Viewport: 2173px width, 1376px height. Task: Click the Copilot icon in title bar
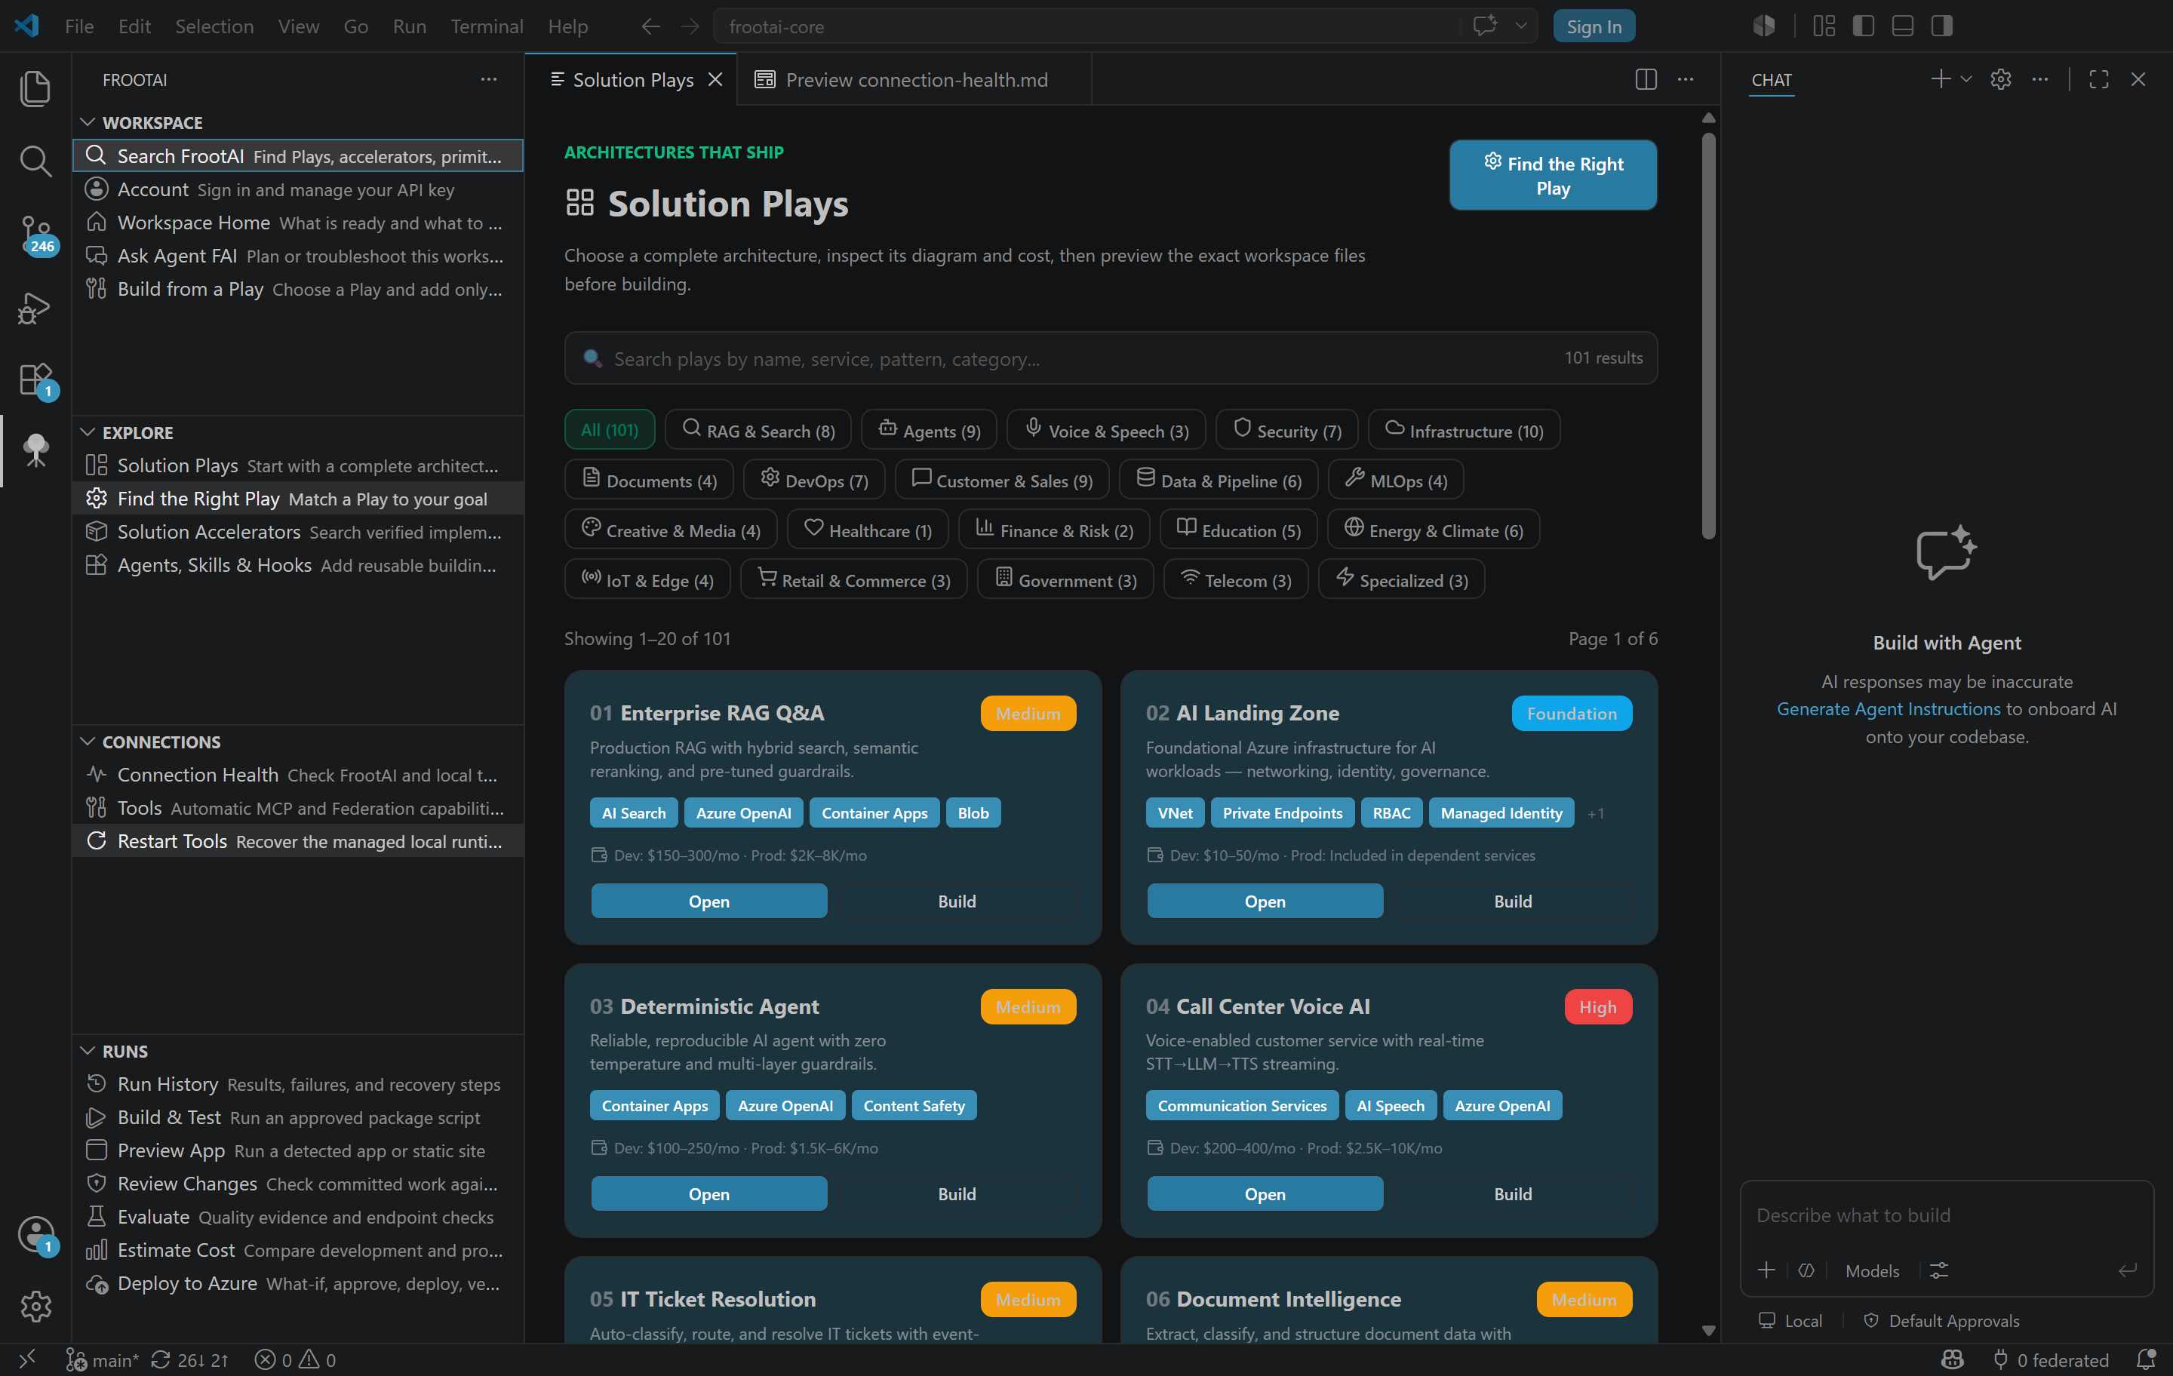point(1763,26)
